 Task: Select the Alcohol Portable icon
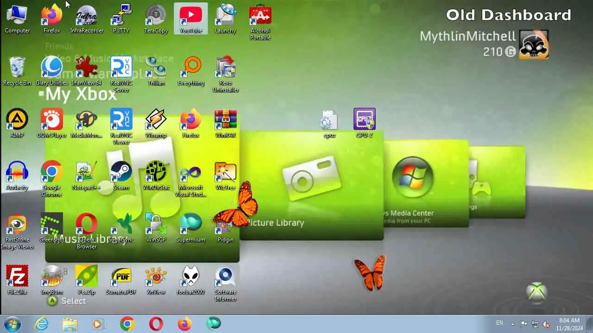click(x=260, y=22)
